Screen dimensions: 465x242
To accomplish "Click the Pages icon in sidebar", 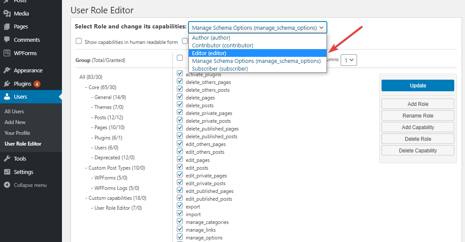I will pyautogui.click(x=7, y=26).
